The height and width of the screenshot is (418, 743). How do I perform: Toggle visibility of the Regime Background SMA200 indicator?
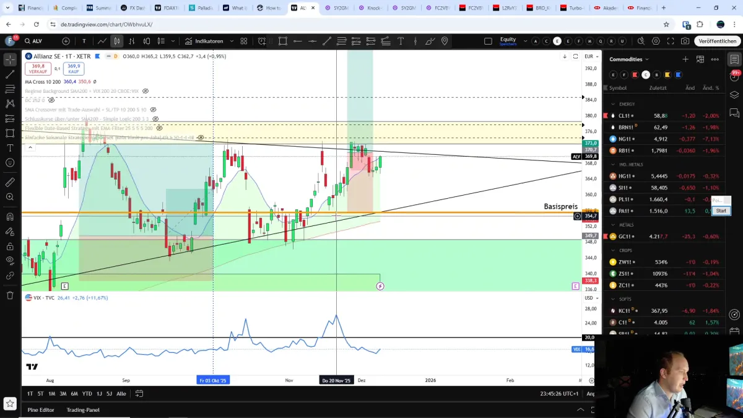point(146,91)
